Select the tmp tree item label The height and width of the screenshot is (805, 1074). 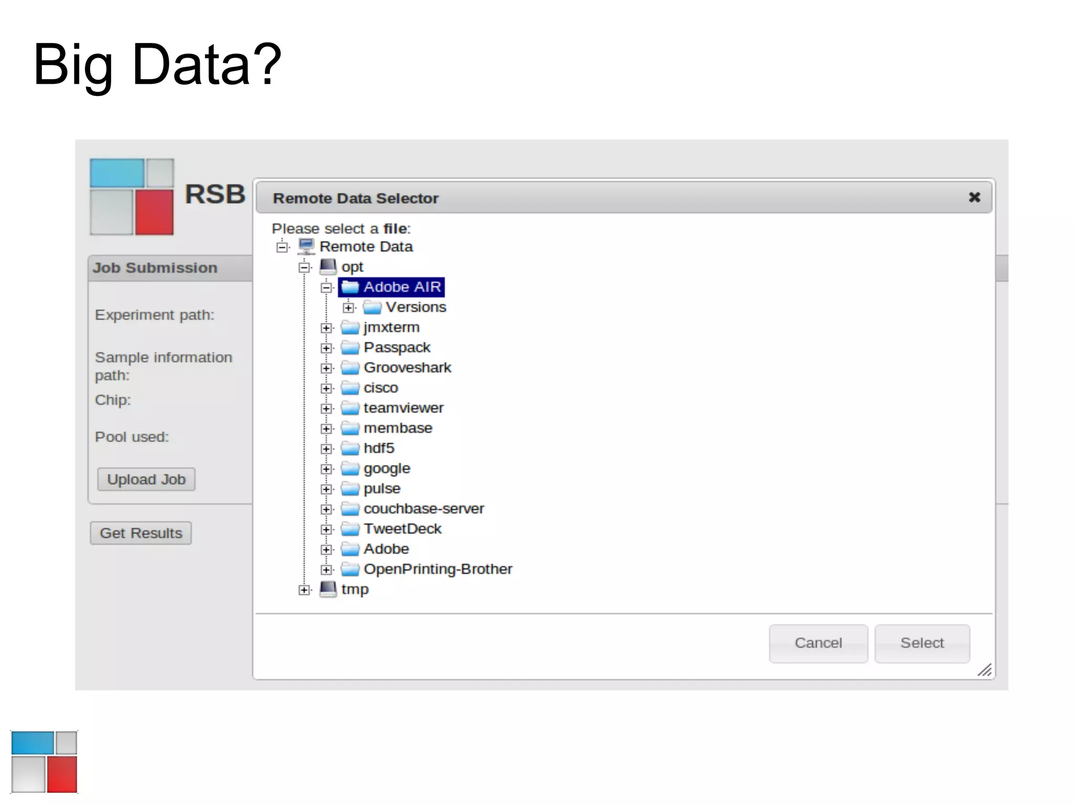click(x=355, y=590)
